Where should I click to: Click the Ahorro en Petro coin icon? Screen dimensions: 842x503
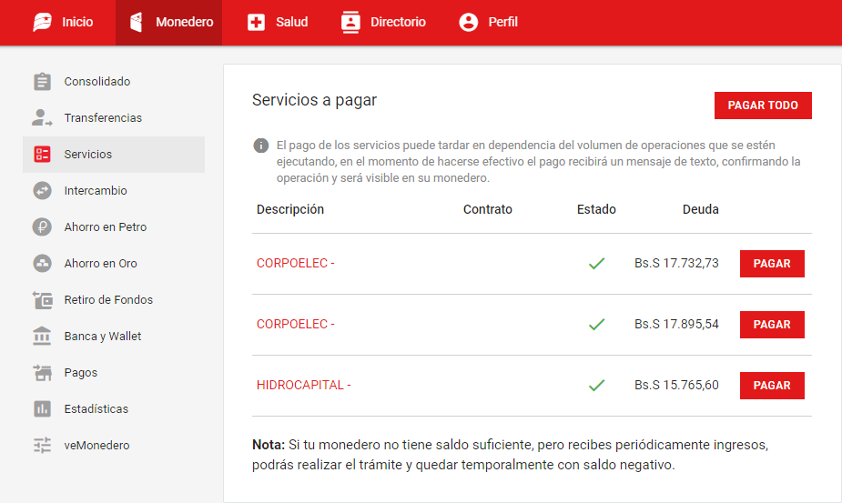pyautogui.click(x=43, y=227)
